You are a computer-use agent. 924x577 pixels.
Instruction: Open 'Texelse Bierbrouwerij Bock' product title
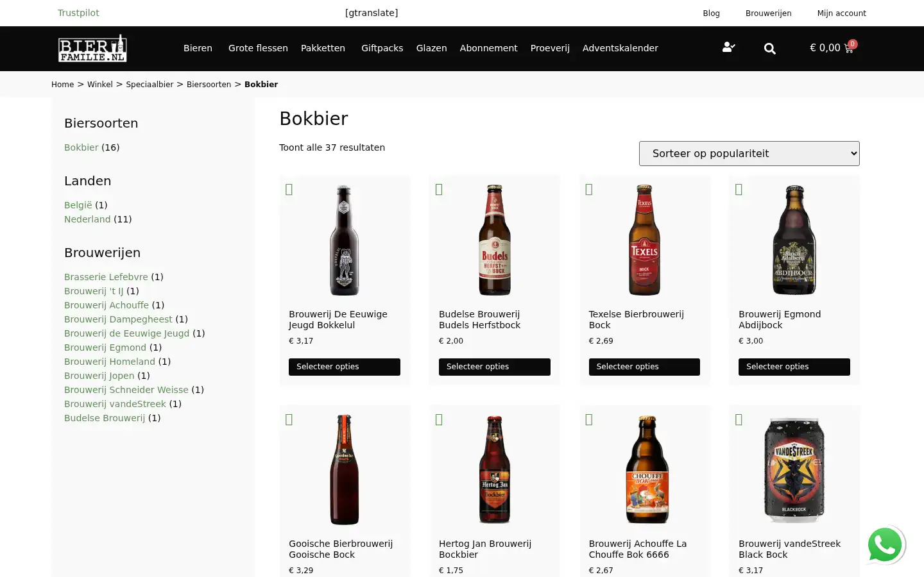point(636,319)
